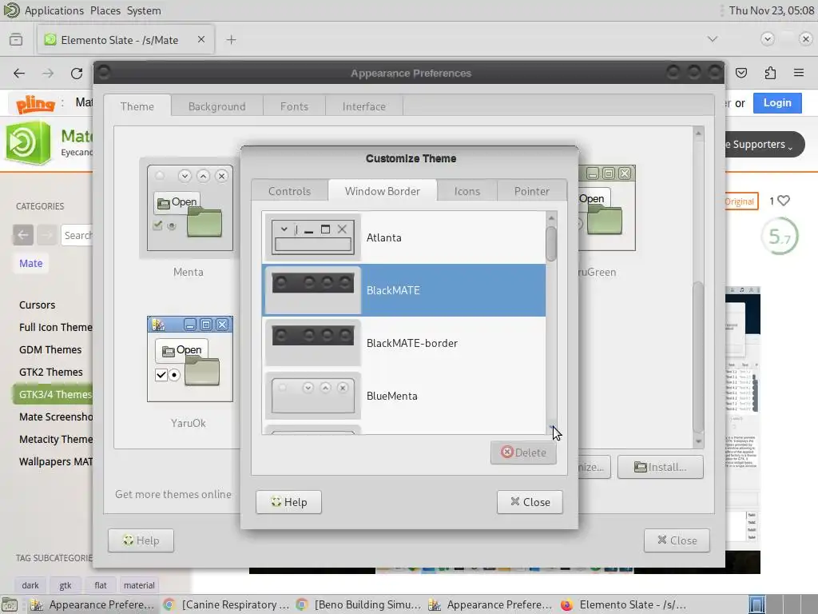Click the Delete button in Customize Theme
Screen dimensions: 818x614
[x=523, y=453]
